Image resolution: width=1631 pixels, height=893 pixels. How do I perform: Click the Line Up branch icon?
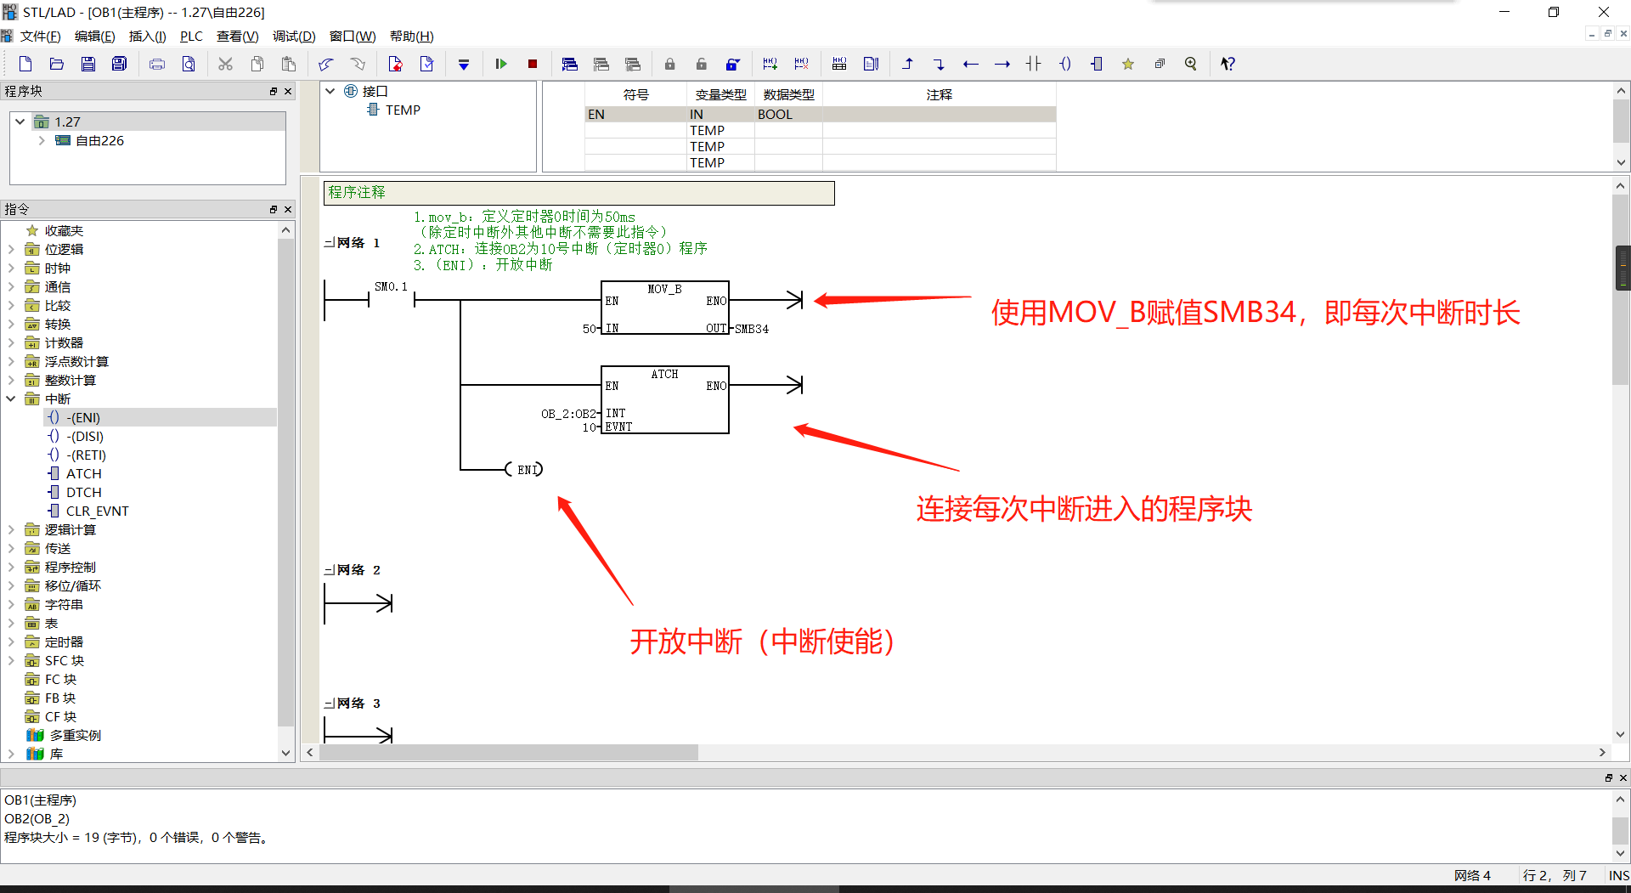908,64
